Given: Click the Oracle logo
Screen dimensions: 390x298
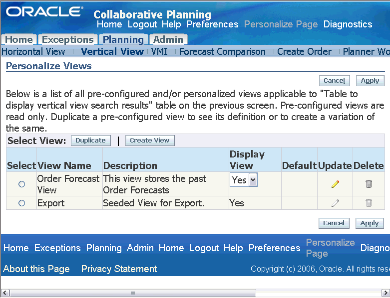Looking at the screenshot, I should [x=44, y=11].
